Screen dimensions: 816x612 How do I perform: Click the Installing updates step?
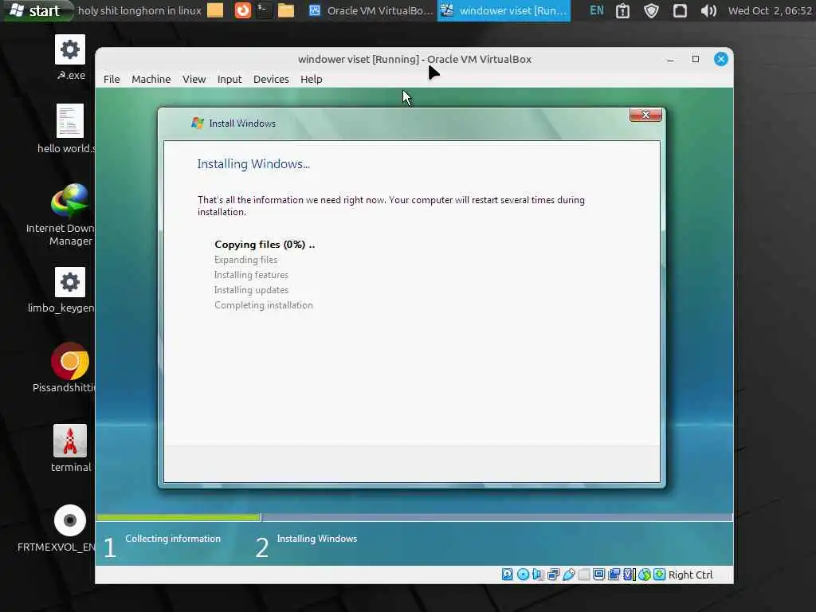point(251,290)
